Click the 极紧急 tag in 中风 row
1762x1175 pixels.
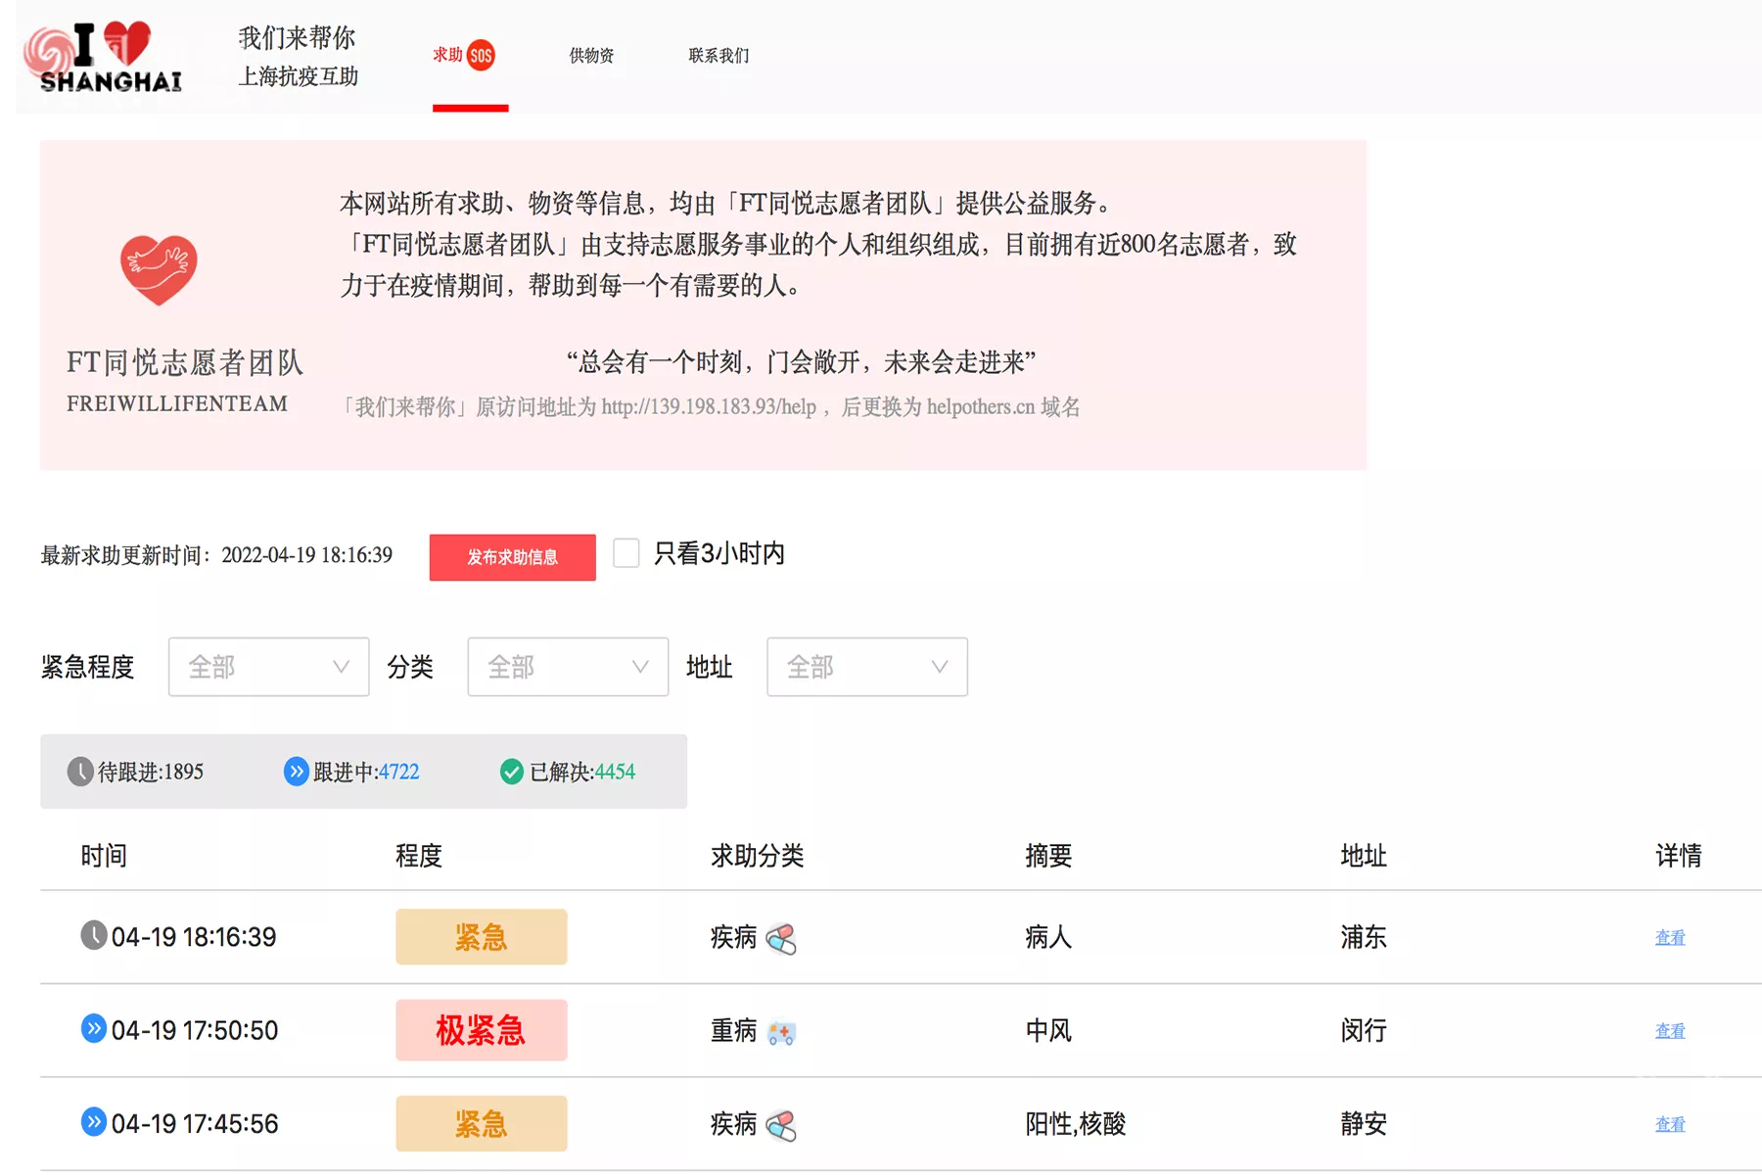pyautogui.click(x=482, y=1030)
